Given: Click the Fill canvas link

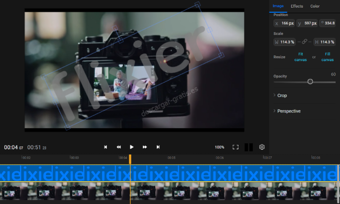Looking at the screenshot, I should click(x=327, y=57).
